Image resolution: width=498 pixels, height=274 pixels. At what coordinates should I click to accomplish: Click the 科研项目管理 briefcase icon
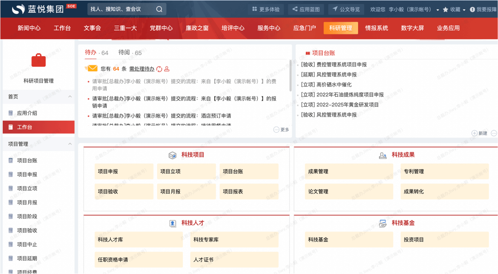pyautogui.click(x=38, y=60)
